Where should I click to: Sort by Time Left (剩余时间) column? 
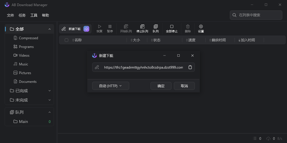218,40
